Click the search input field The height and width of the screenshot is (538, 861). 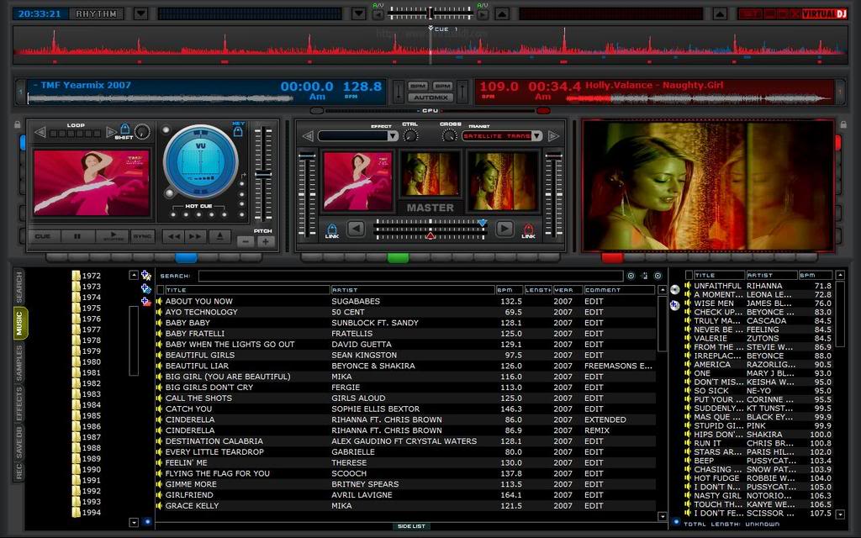[410, 276]
